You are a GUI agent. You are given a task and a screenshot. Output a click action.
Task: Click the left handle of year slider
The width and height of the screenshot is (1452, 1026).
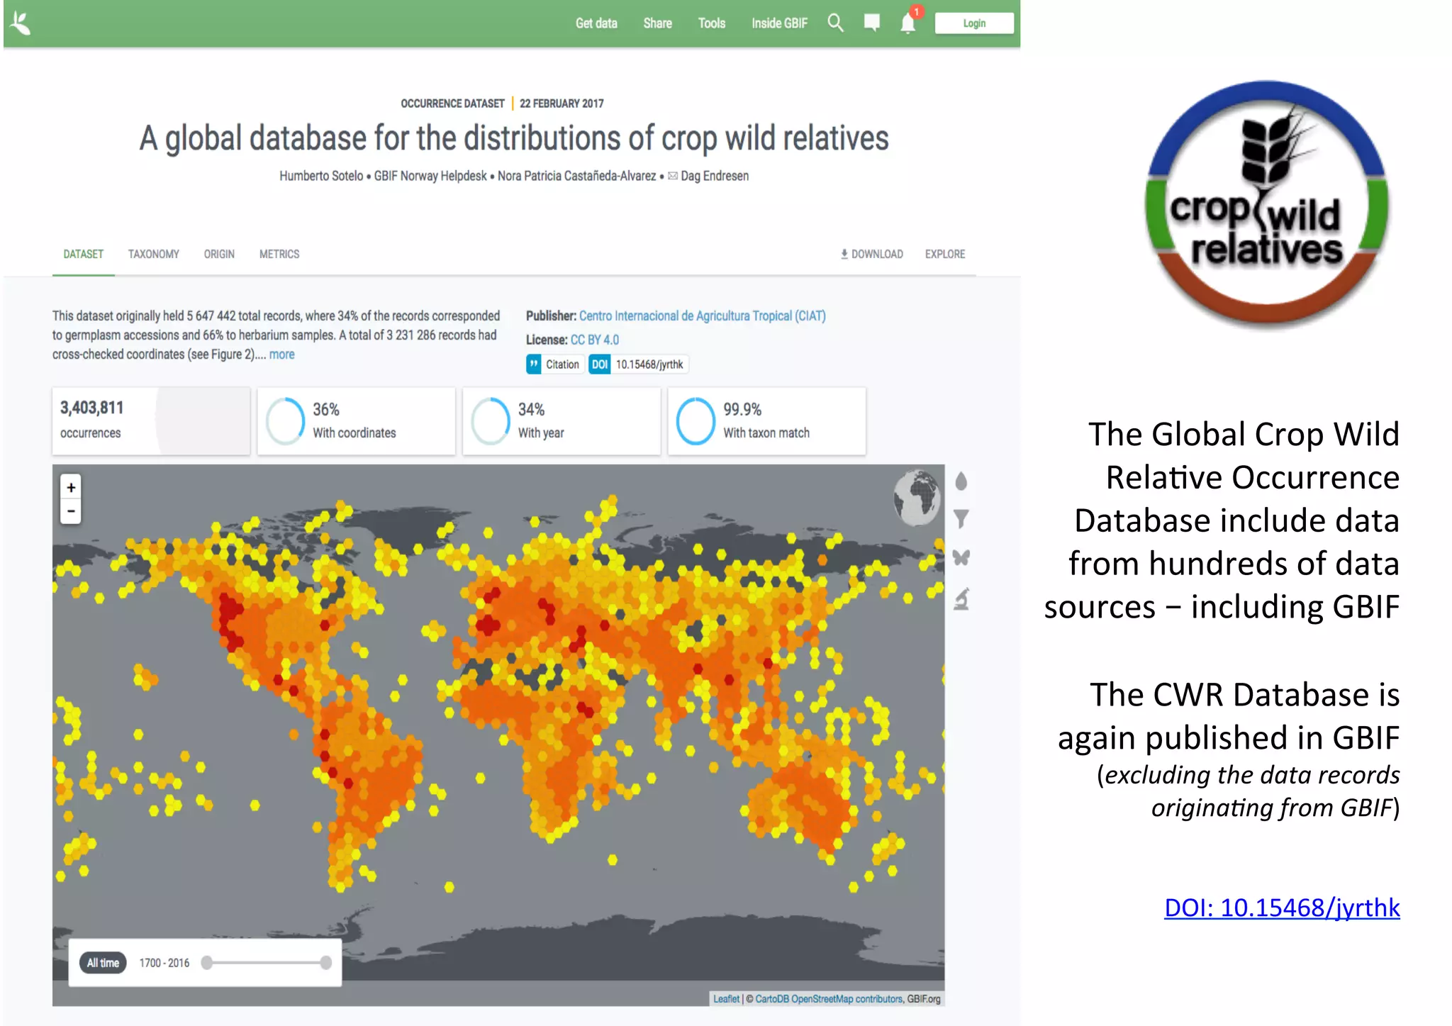click(x=207, y=962)
